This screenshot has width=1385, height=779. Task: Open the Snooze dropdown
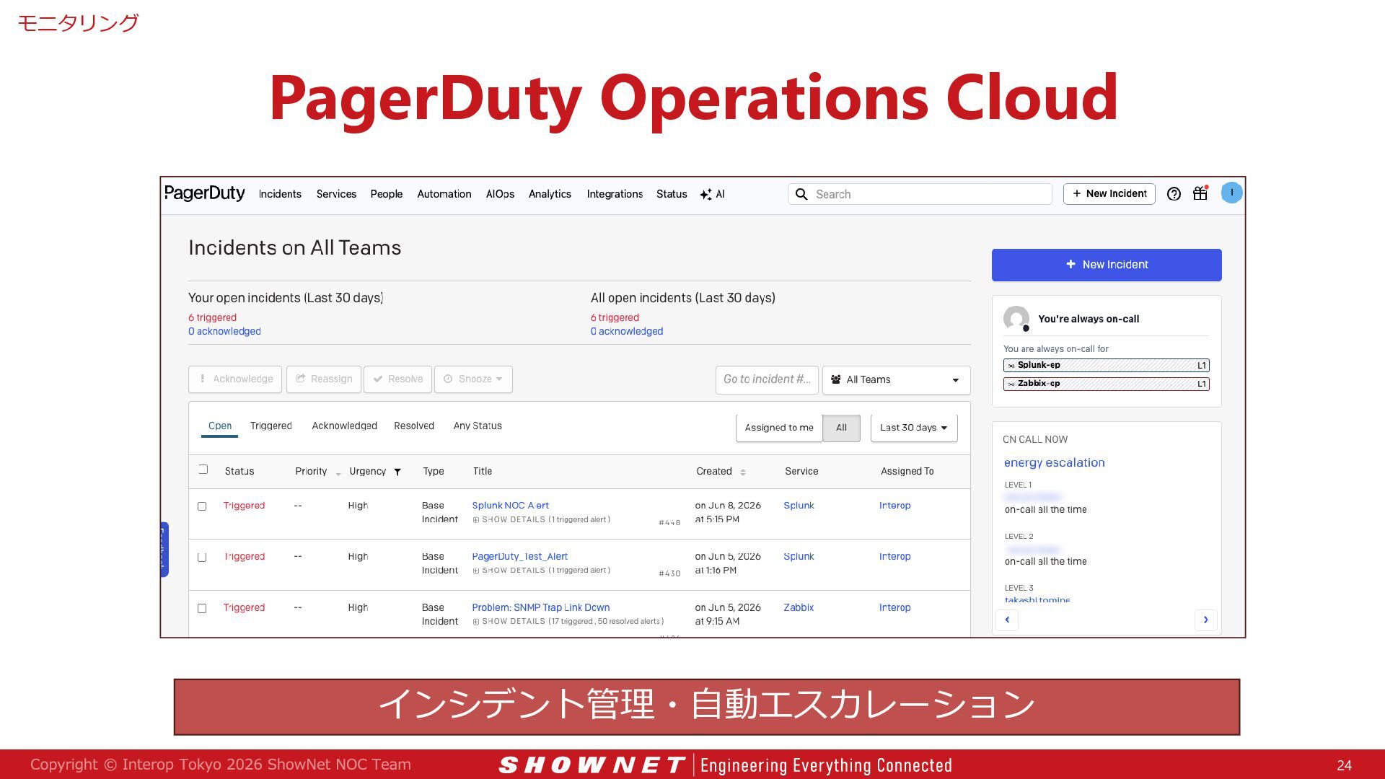pos(473,379)
